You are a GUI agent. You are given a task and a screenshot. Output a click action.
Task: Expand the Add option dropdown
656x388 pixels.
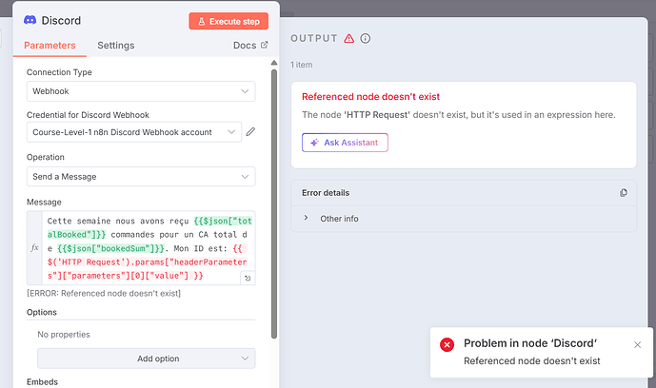tap(146, 359)
